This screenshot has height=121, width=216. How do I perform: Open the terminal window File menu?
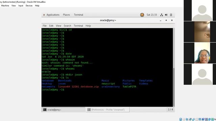pyautogui.click(x=45, y=26)
